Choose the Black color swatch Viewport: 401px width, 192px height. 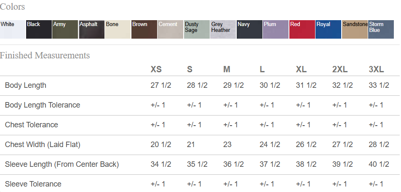point(39,29)
